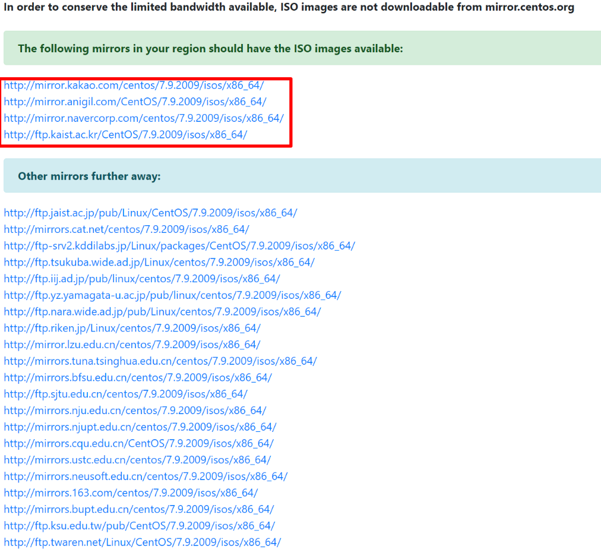The image size is (601, 549).
Task: Open the mirrors.cqu.edu.cn CentOS link
Action: tap(139, 444)
